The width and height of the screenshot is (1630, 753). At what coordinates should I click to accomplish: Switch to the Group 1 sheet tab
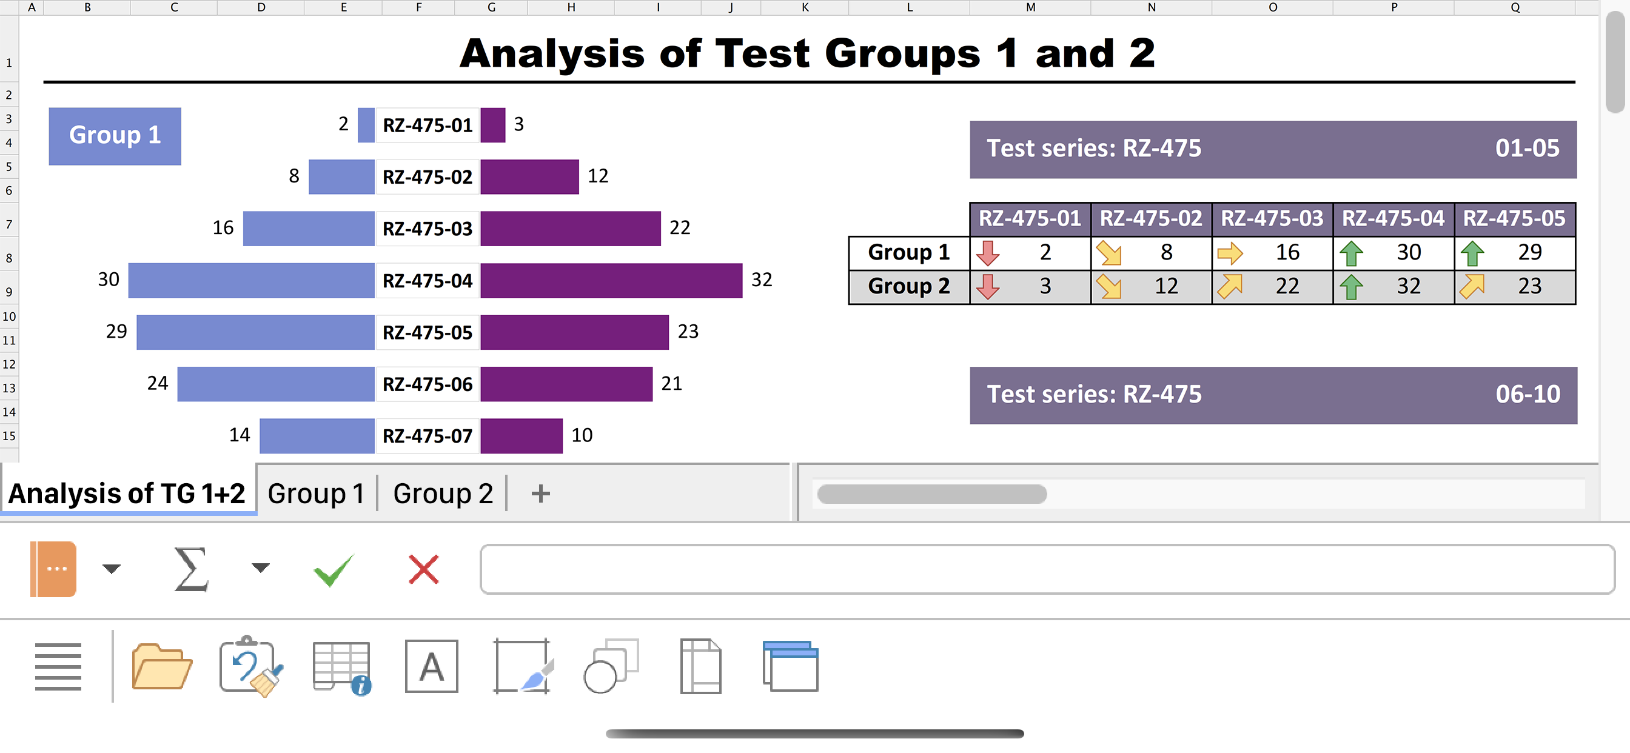coord(316,493)
